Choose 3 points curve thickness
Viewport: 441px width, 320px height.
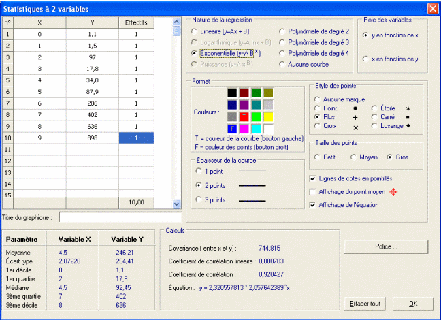point(198,199)
